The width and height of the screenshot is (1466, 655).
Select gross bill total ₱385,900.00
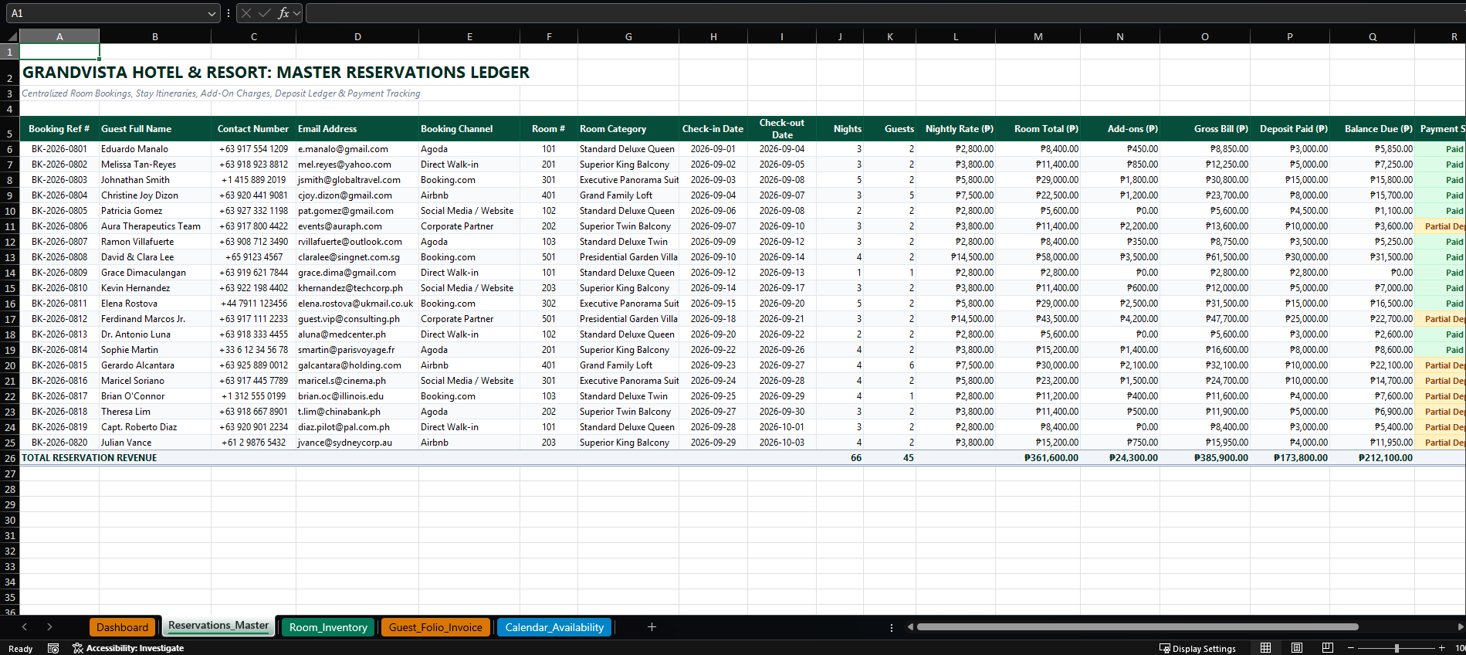coord(1205,458)
